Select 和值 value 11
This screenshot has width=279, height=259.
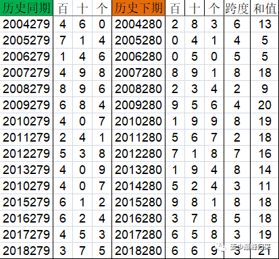click(x=264, y=186)
